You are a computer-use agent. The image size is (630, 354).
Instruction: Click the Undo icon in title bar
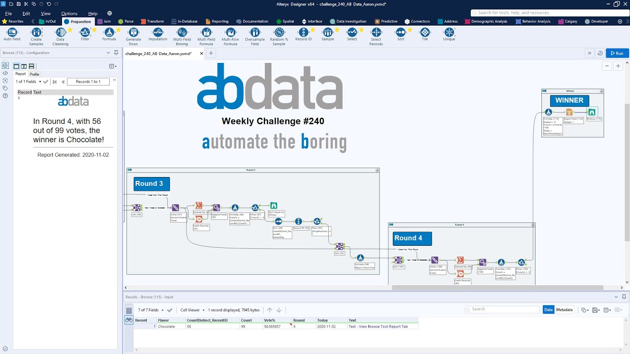pos(49,4)
